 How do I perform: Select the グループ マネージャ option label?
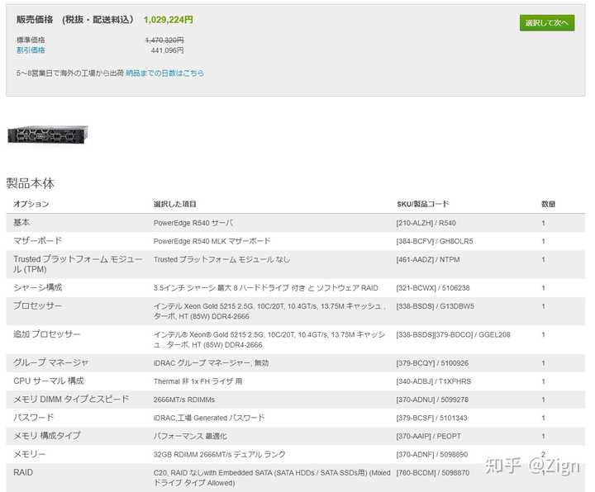[x=51, y=362]
